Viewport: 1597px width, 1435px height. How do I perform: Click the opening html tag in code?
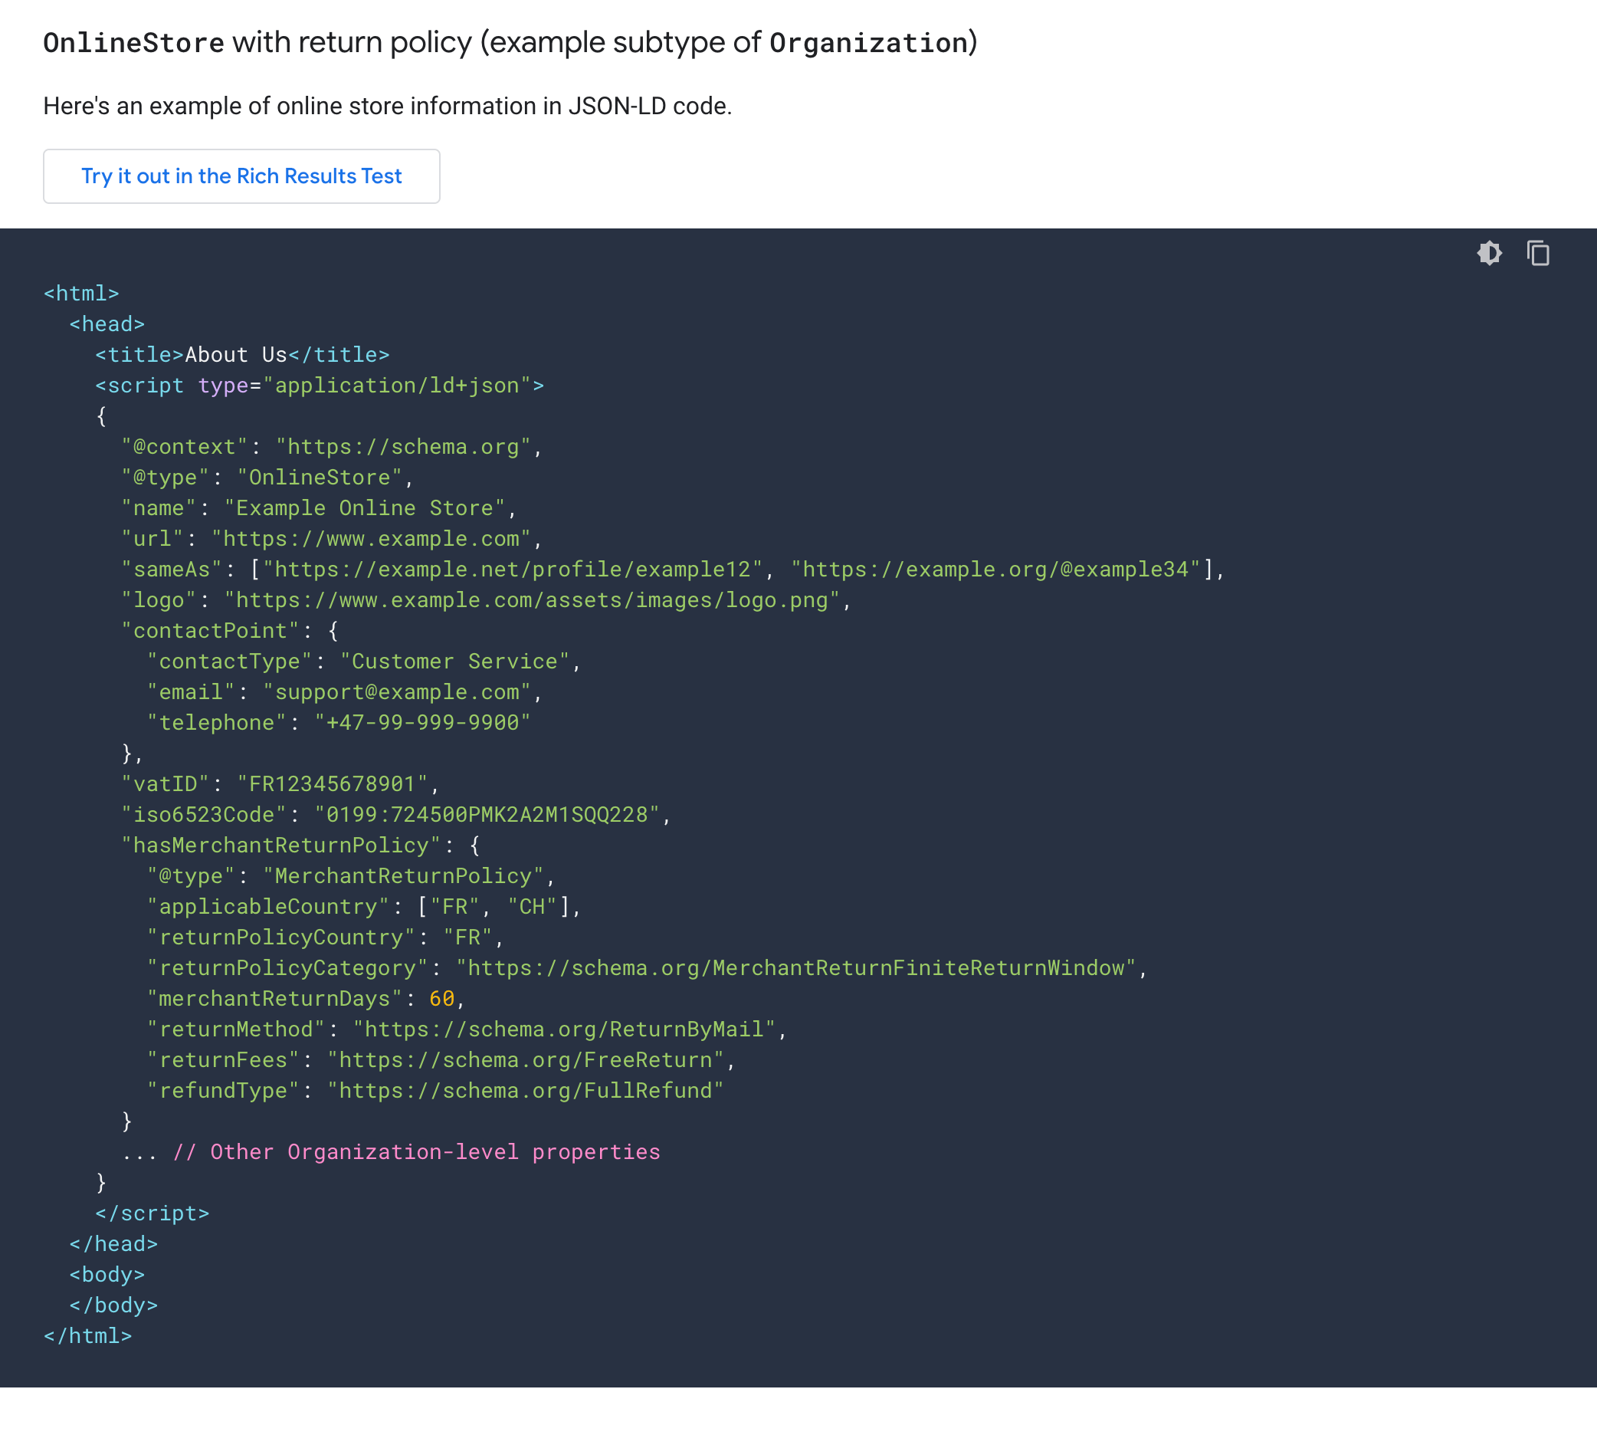(x=81, y=294)
